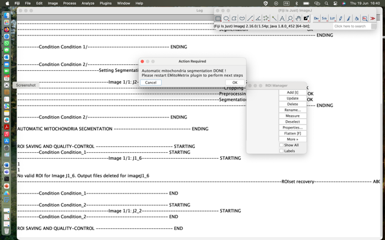Open the Process menu
This screenshot has height=240, width=385.
pos(70,3)
